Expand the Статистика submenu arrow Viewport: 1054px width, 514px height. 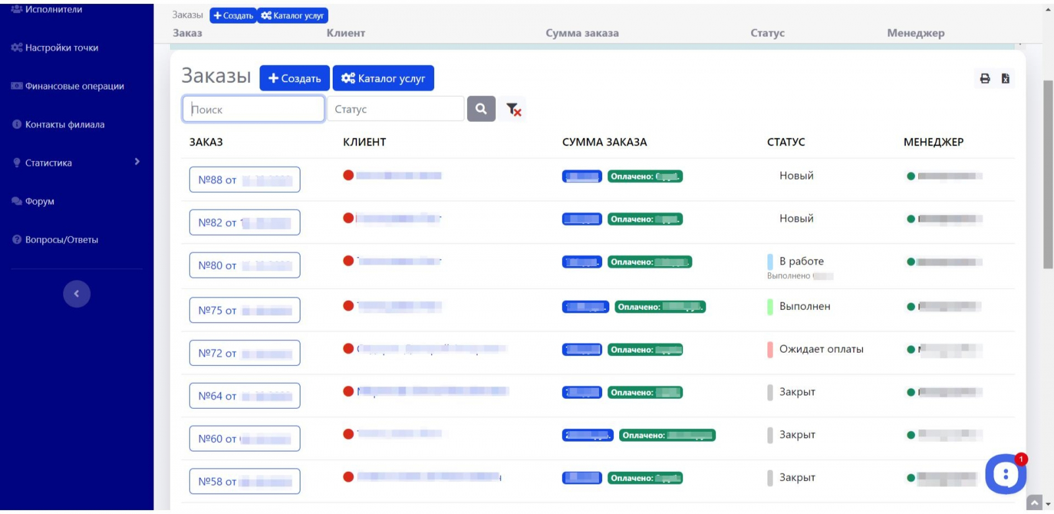point(137,162)
